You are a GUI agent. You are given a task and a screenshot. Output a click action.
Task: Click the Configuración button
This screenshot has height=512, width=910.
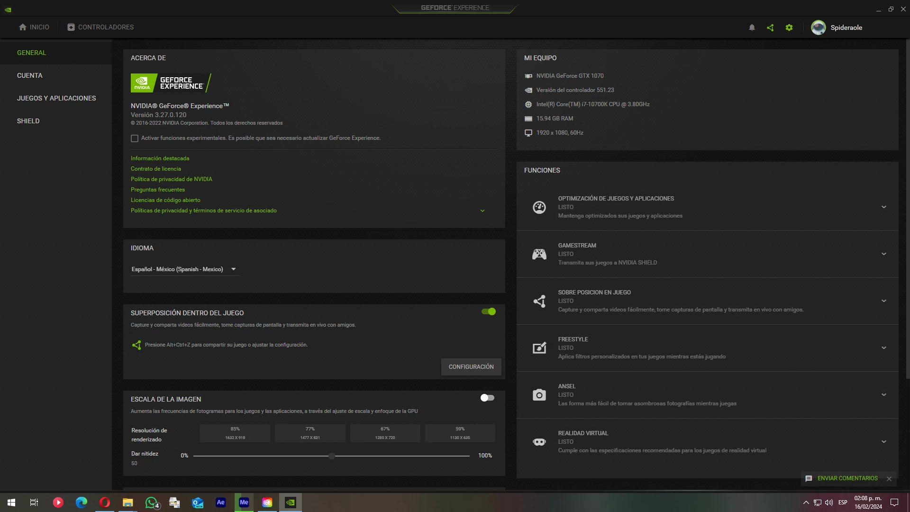tap(471, 367)
